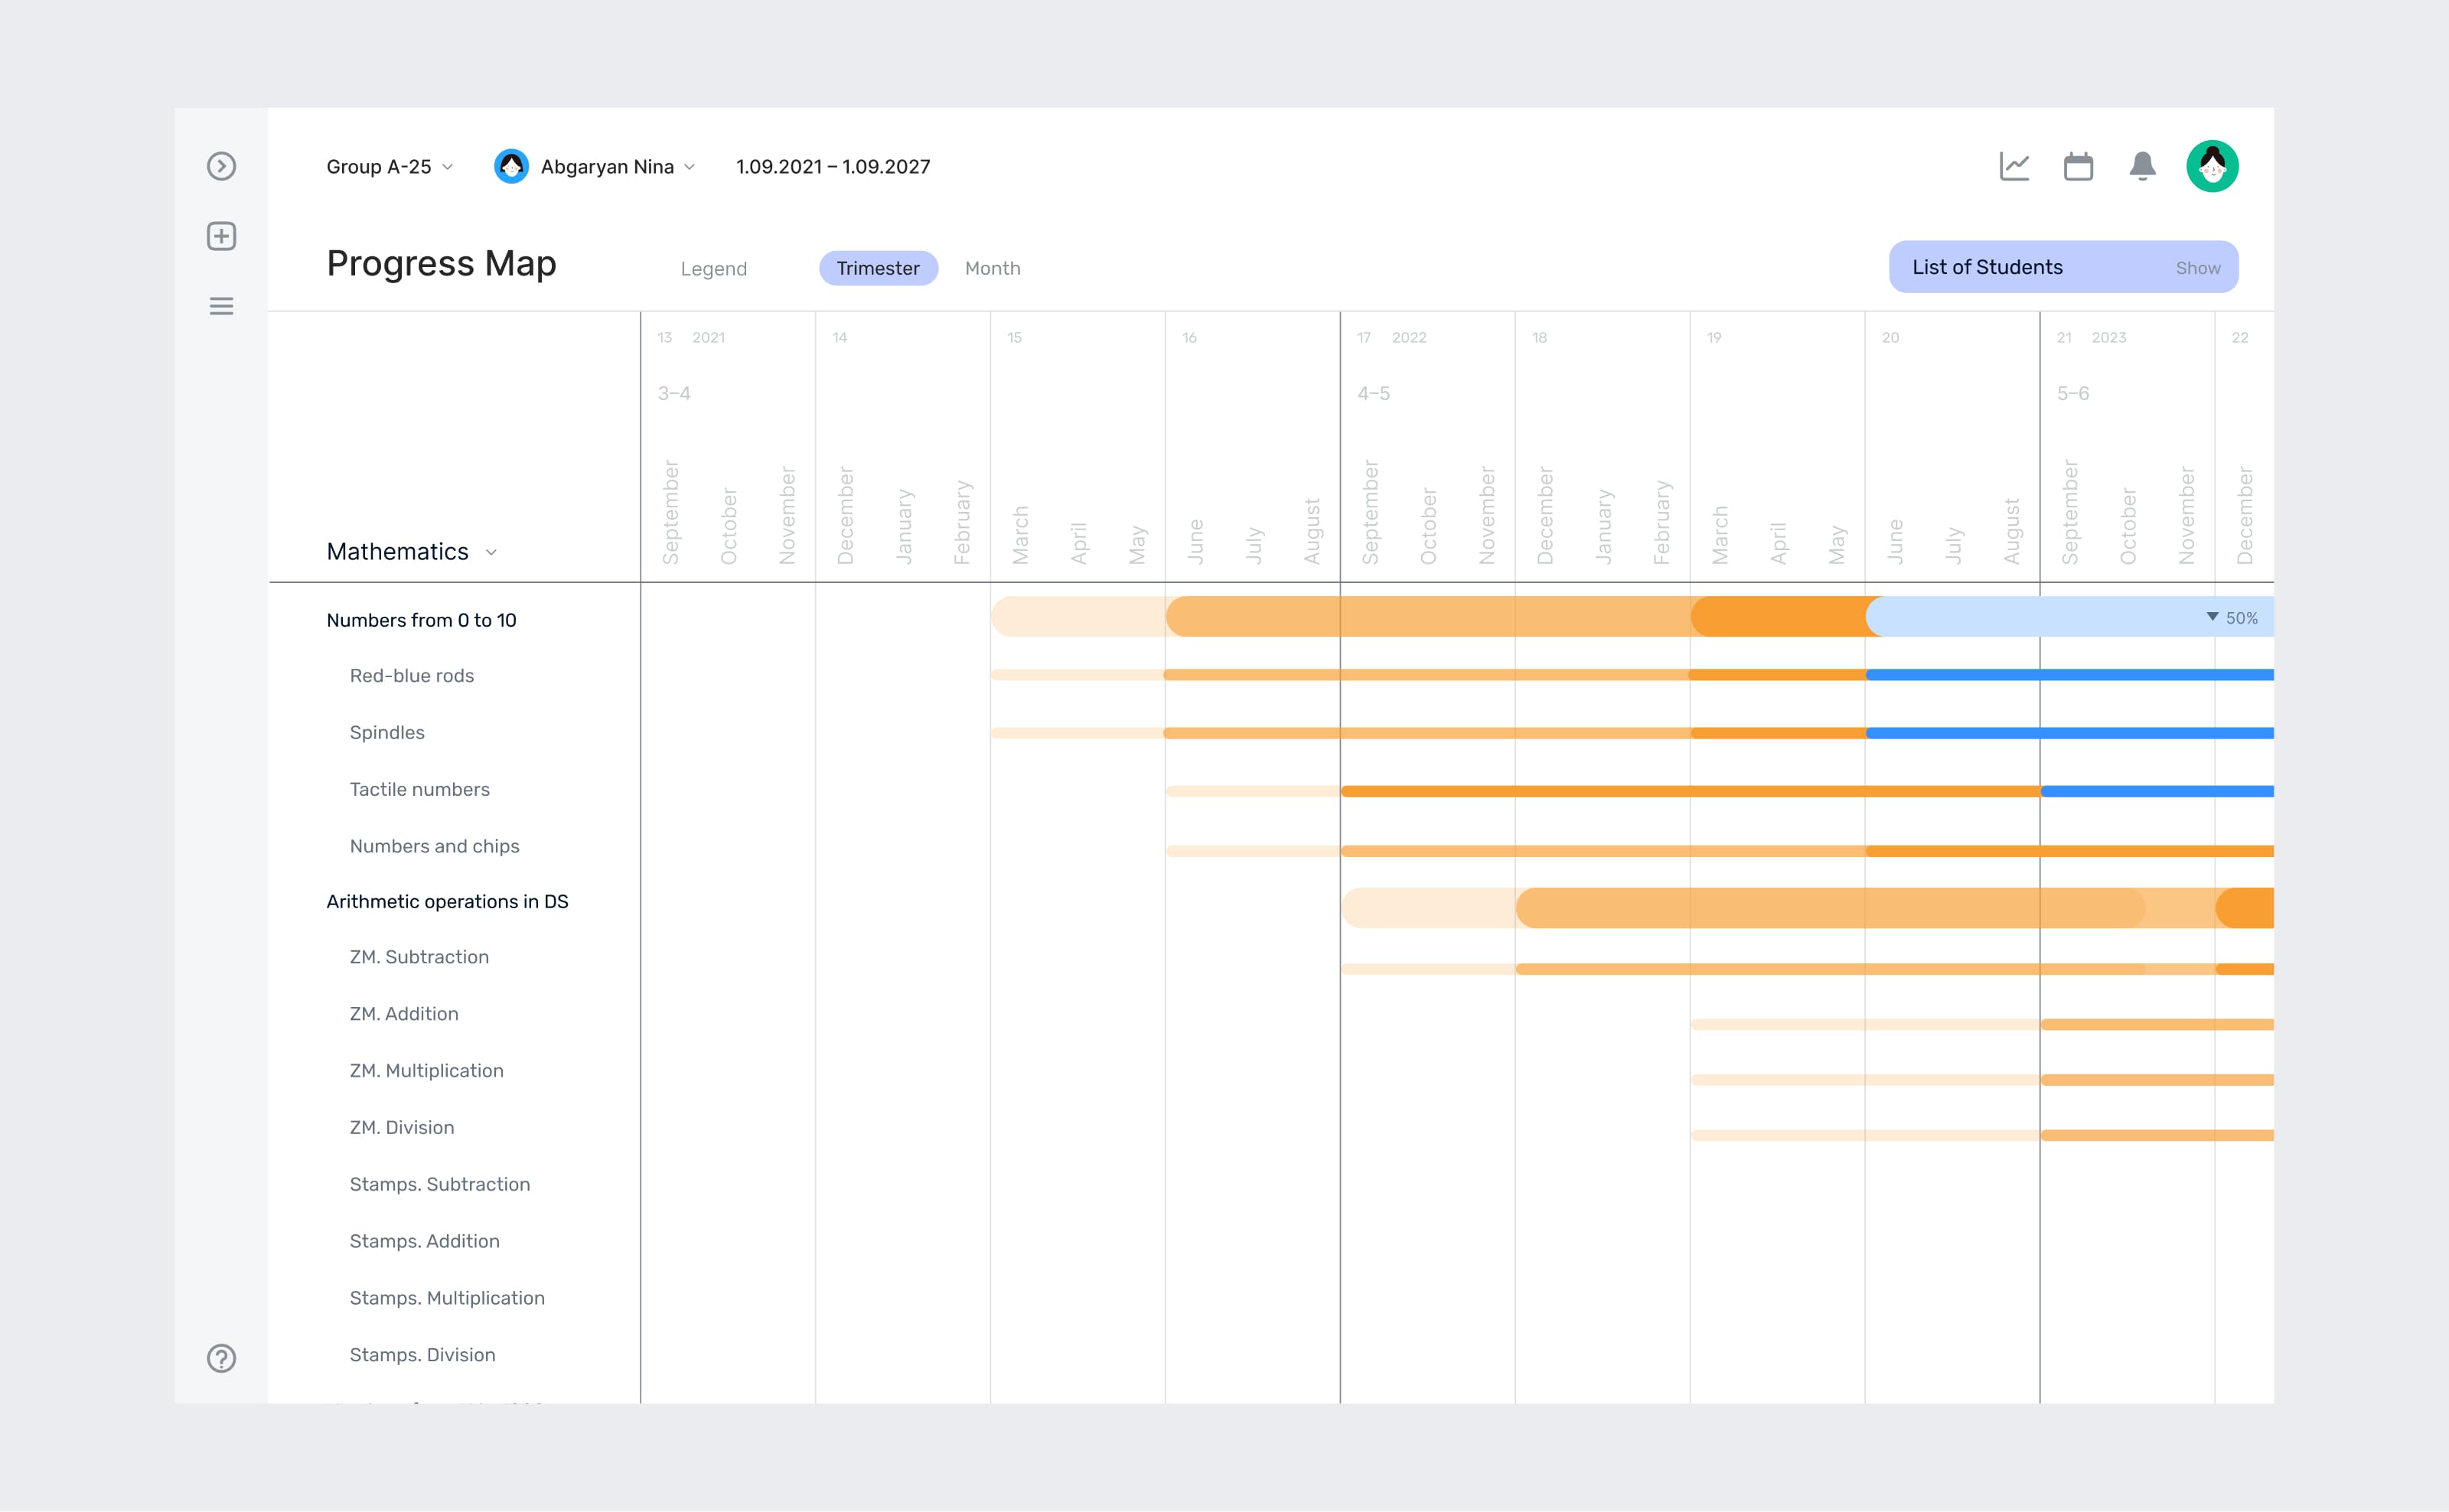This screenshot has width=2449, height=1512.
Task: Open the calendar icon in the header
Action: pyautogui.click(x=2078, y=166)
